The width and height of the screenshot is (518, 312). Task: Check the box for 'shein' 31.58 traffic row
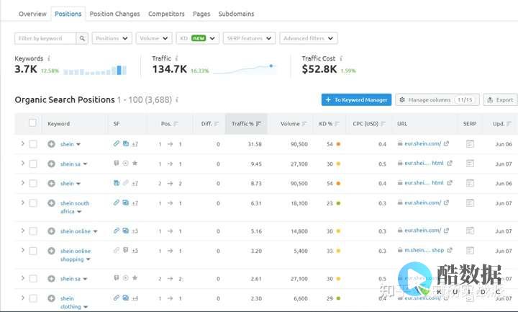[x=33, y=144]
